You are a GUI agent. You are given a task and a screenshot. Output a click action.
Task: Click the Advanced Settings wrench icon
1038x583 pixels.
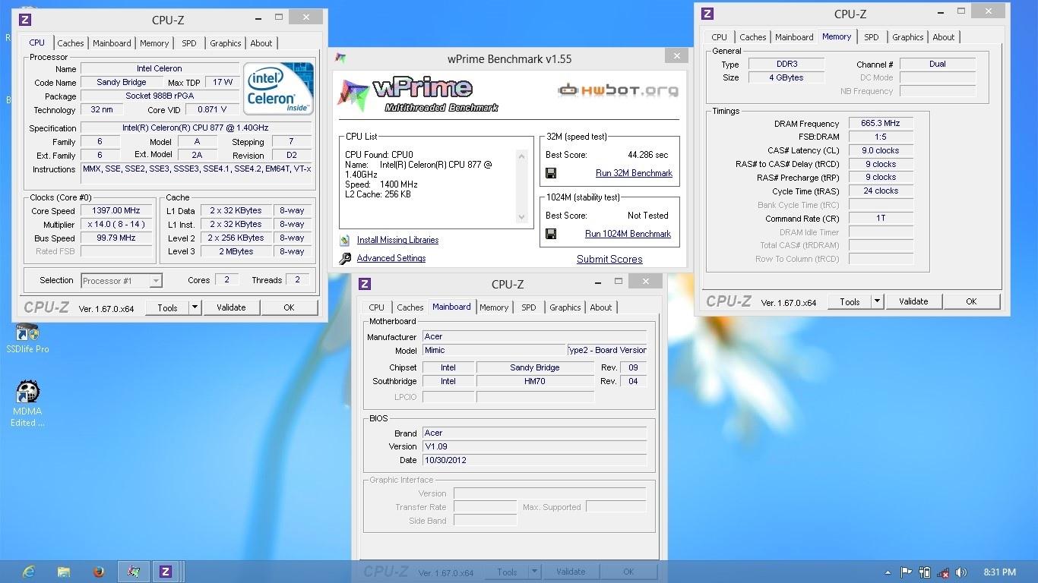click(x=345, y=258)
